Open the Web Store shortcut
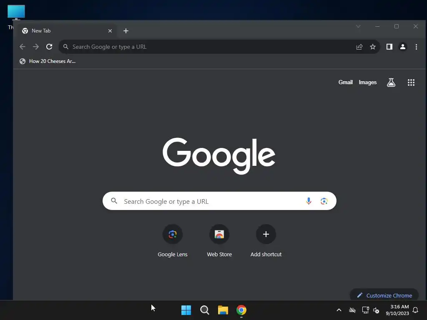 tap(219, 241)
